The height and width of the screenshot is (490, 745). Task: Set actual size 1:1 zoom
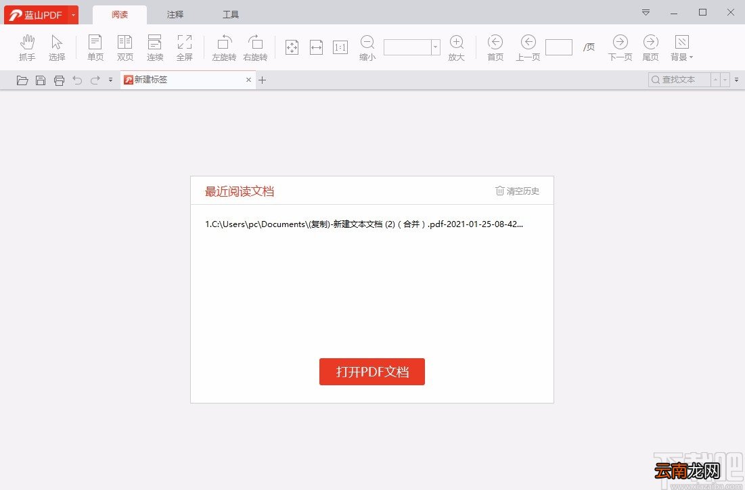click(x=340, y=47)
